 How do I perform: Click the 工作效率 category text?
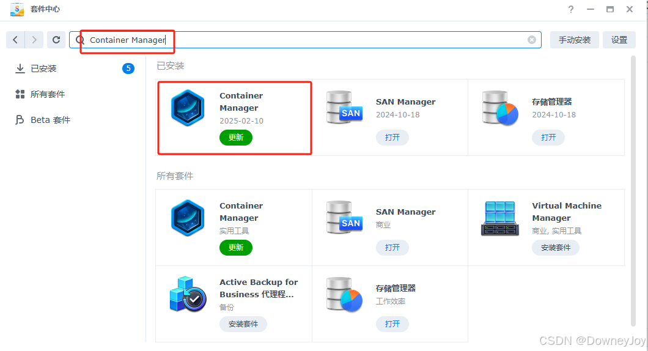click(x=391, y=301)
